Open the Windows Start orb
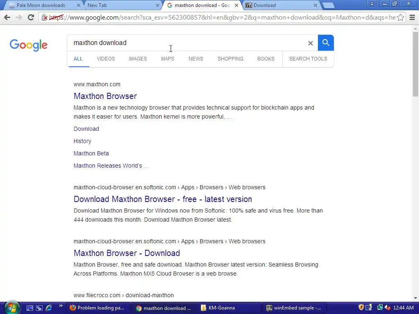Image resolution: width=419 pixels, height=314 pixels. pyautogui.click(x=12, y=308)
